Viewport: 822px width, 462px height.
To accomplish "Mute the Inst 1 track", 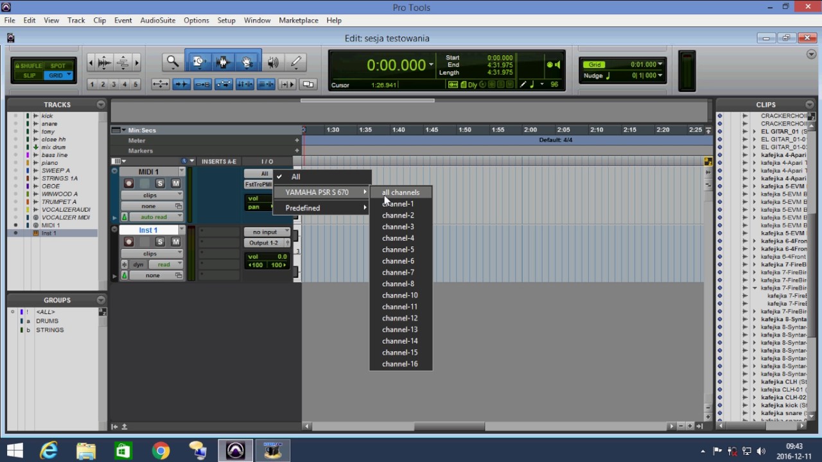I will [x=175, y=242].
